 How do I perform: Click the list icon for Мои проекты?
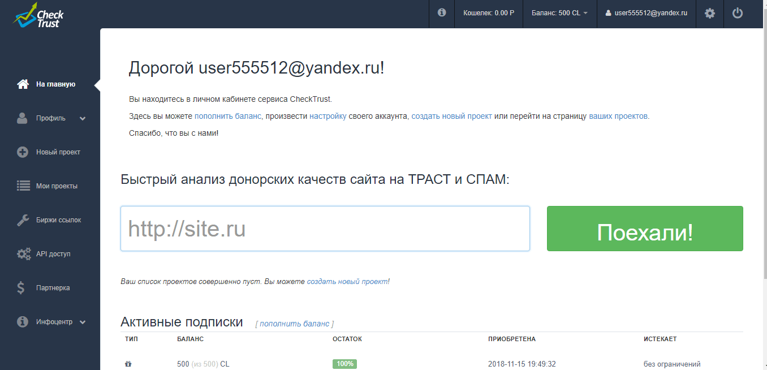23,186
